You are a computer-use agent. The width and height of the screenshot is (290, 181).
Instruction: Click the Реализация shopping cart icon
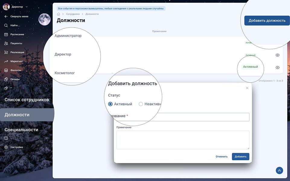[6, 52]
